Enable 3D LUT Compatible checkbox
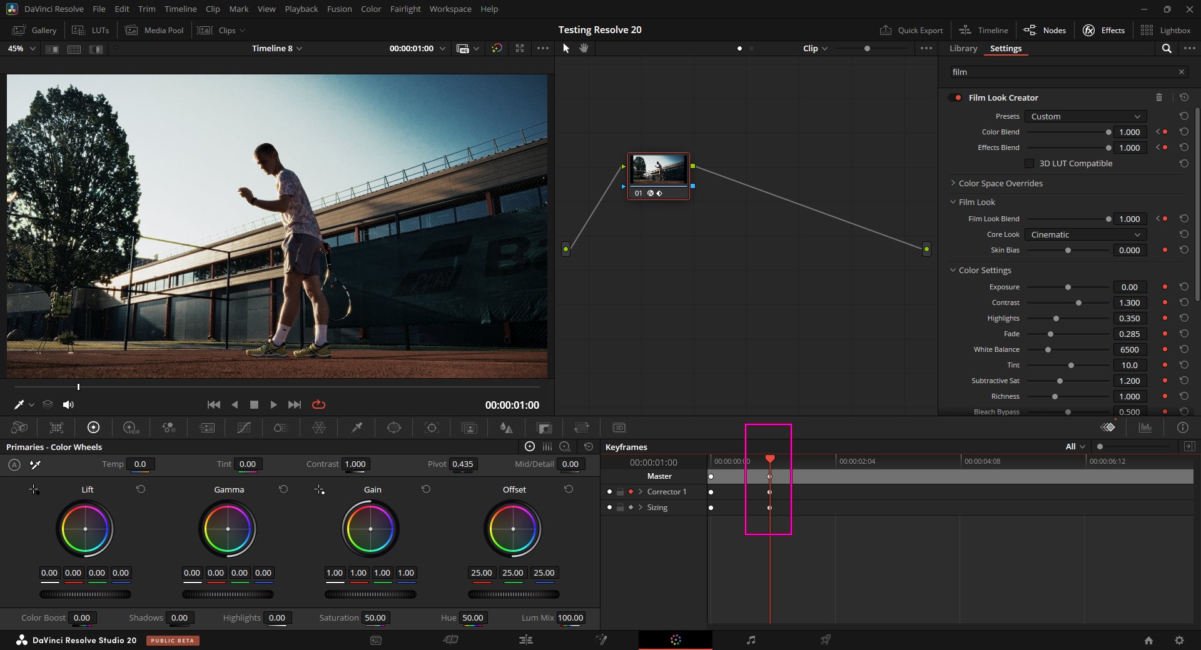1201x650 pixels. click(x=1029, y=163)
